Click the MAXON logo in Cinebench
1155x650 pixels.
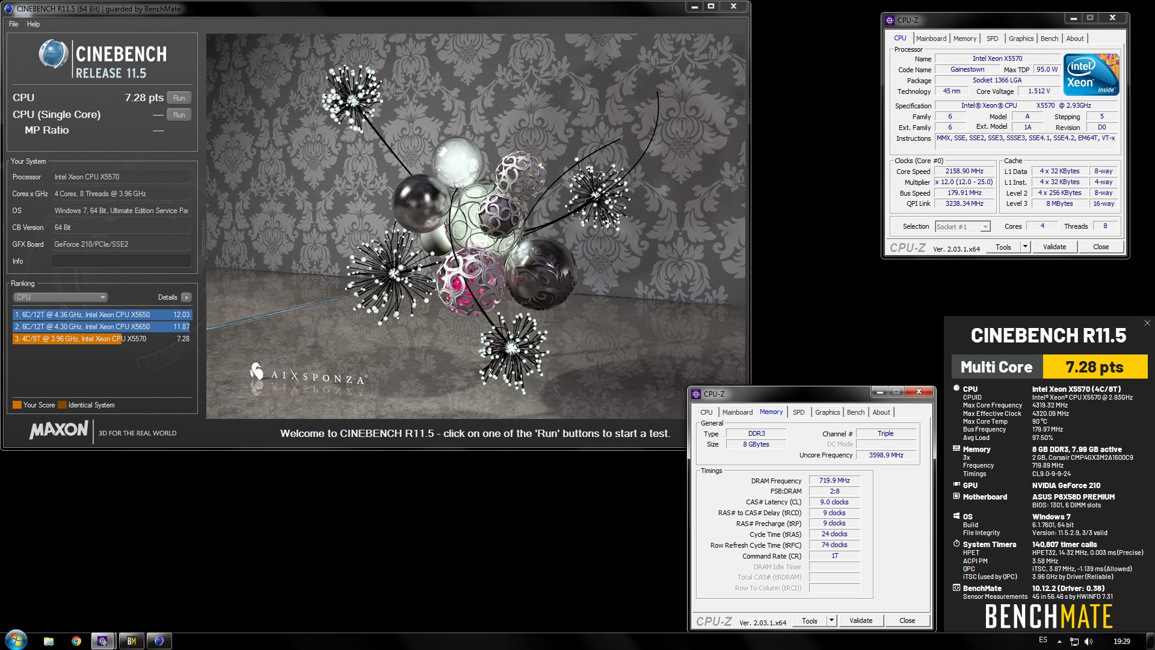click(x=59, y=430)
